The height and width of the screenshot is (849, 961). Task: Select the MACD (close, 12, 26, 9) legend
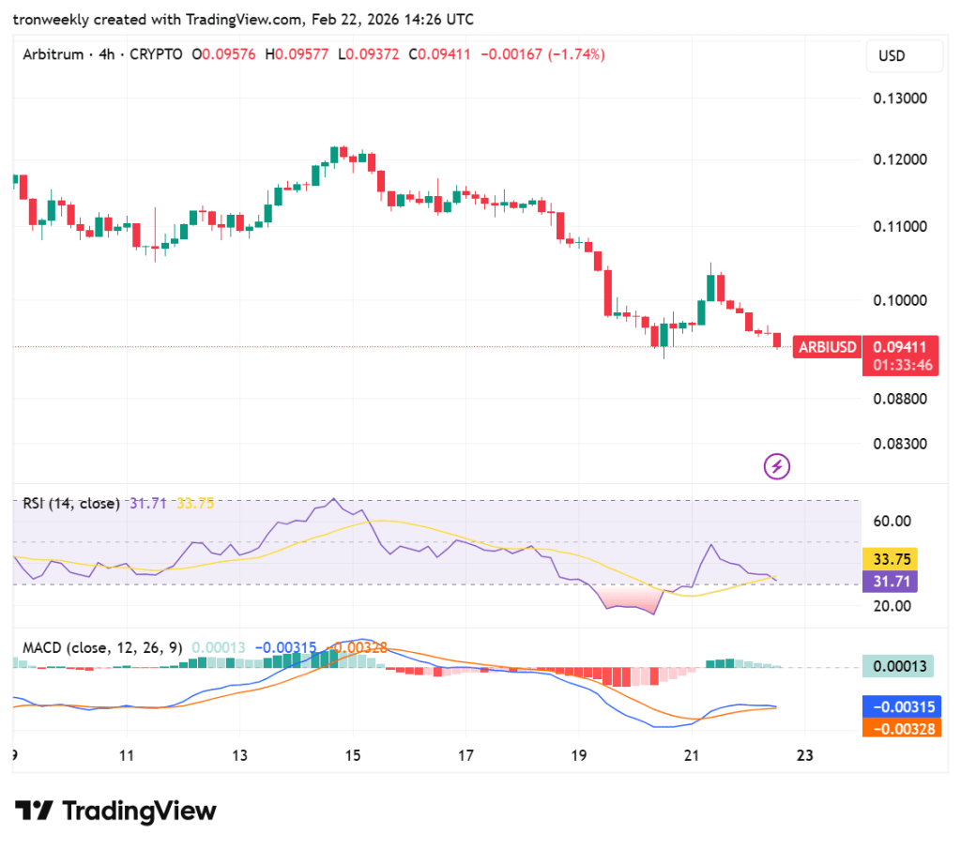pos(102,647)
